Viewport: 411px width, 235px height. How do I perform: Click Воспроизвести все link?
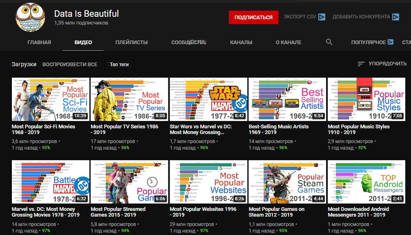[x=70, y=65]
